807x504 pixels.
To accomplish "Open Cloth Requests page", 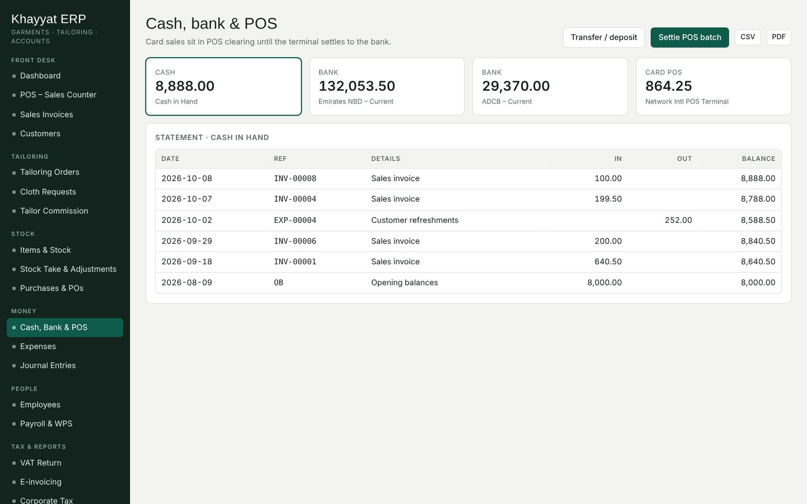I will (65, 192).
